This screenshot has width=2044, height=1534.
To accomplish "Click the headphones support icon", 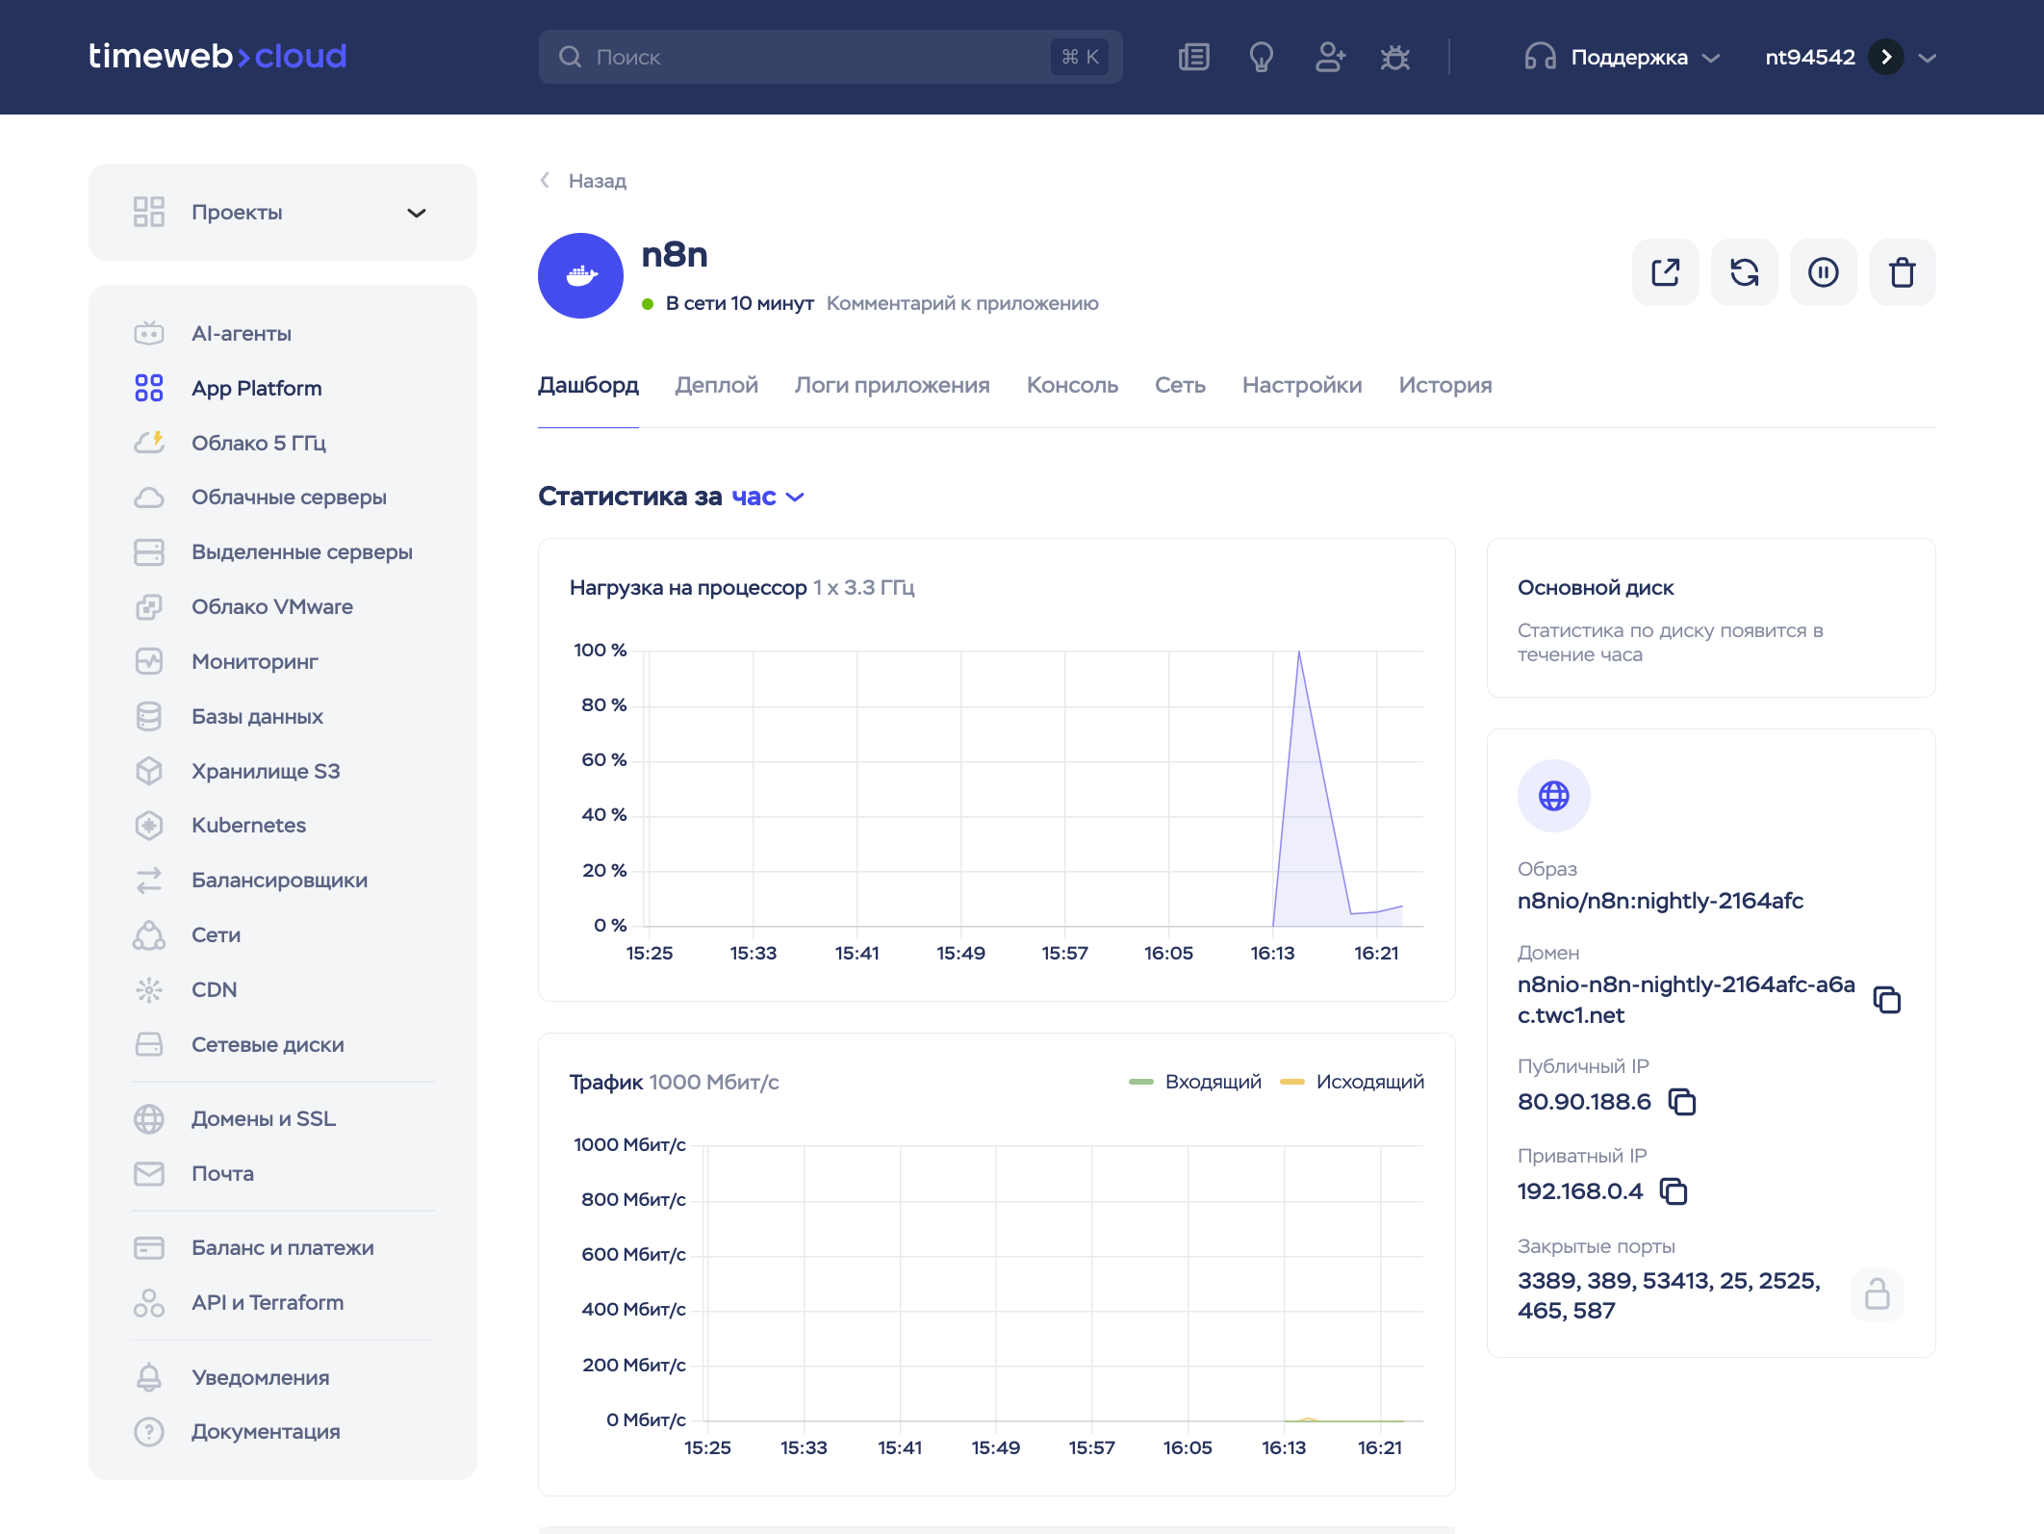I will [1540, 58].
